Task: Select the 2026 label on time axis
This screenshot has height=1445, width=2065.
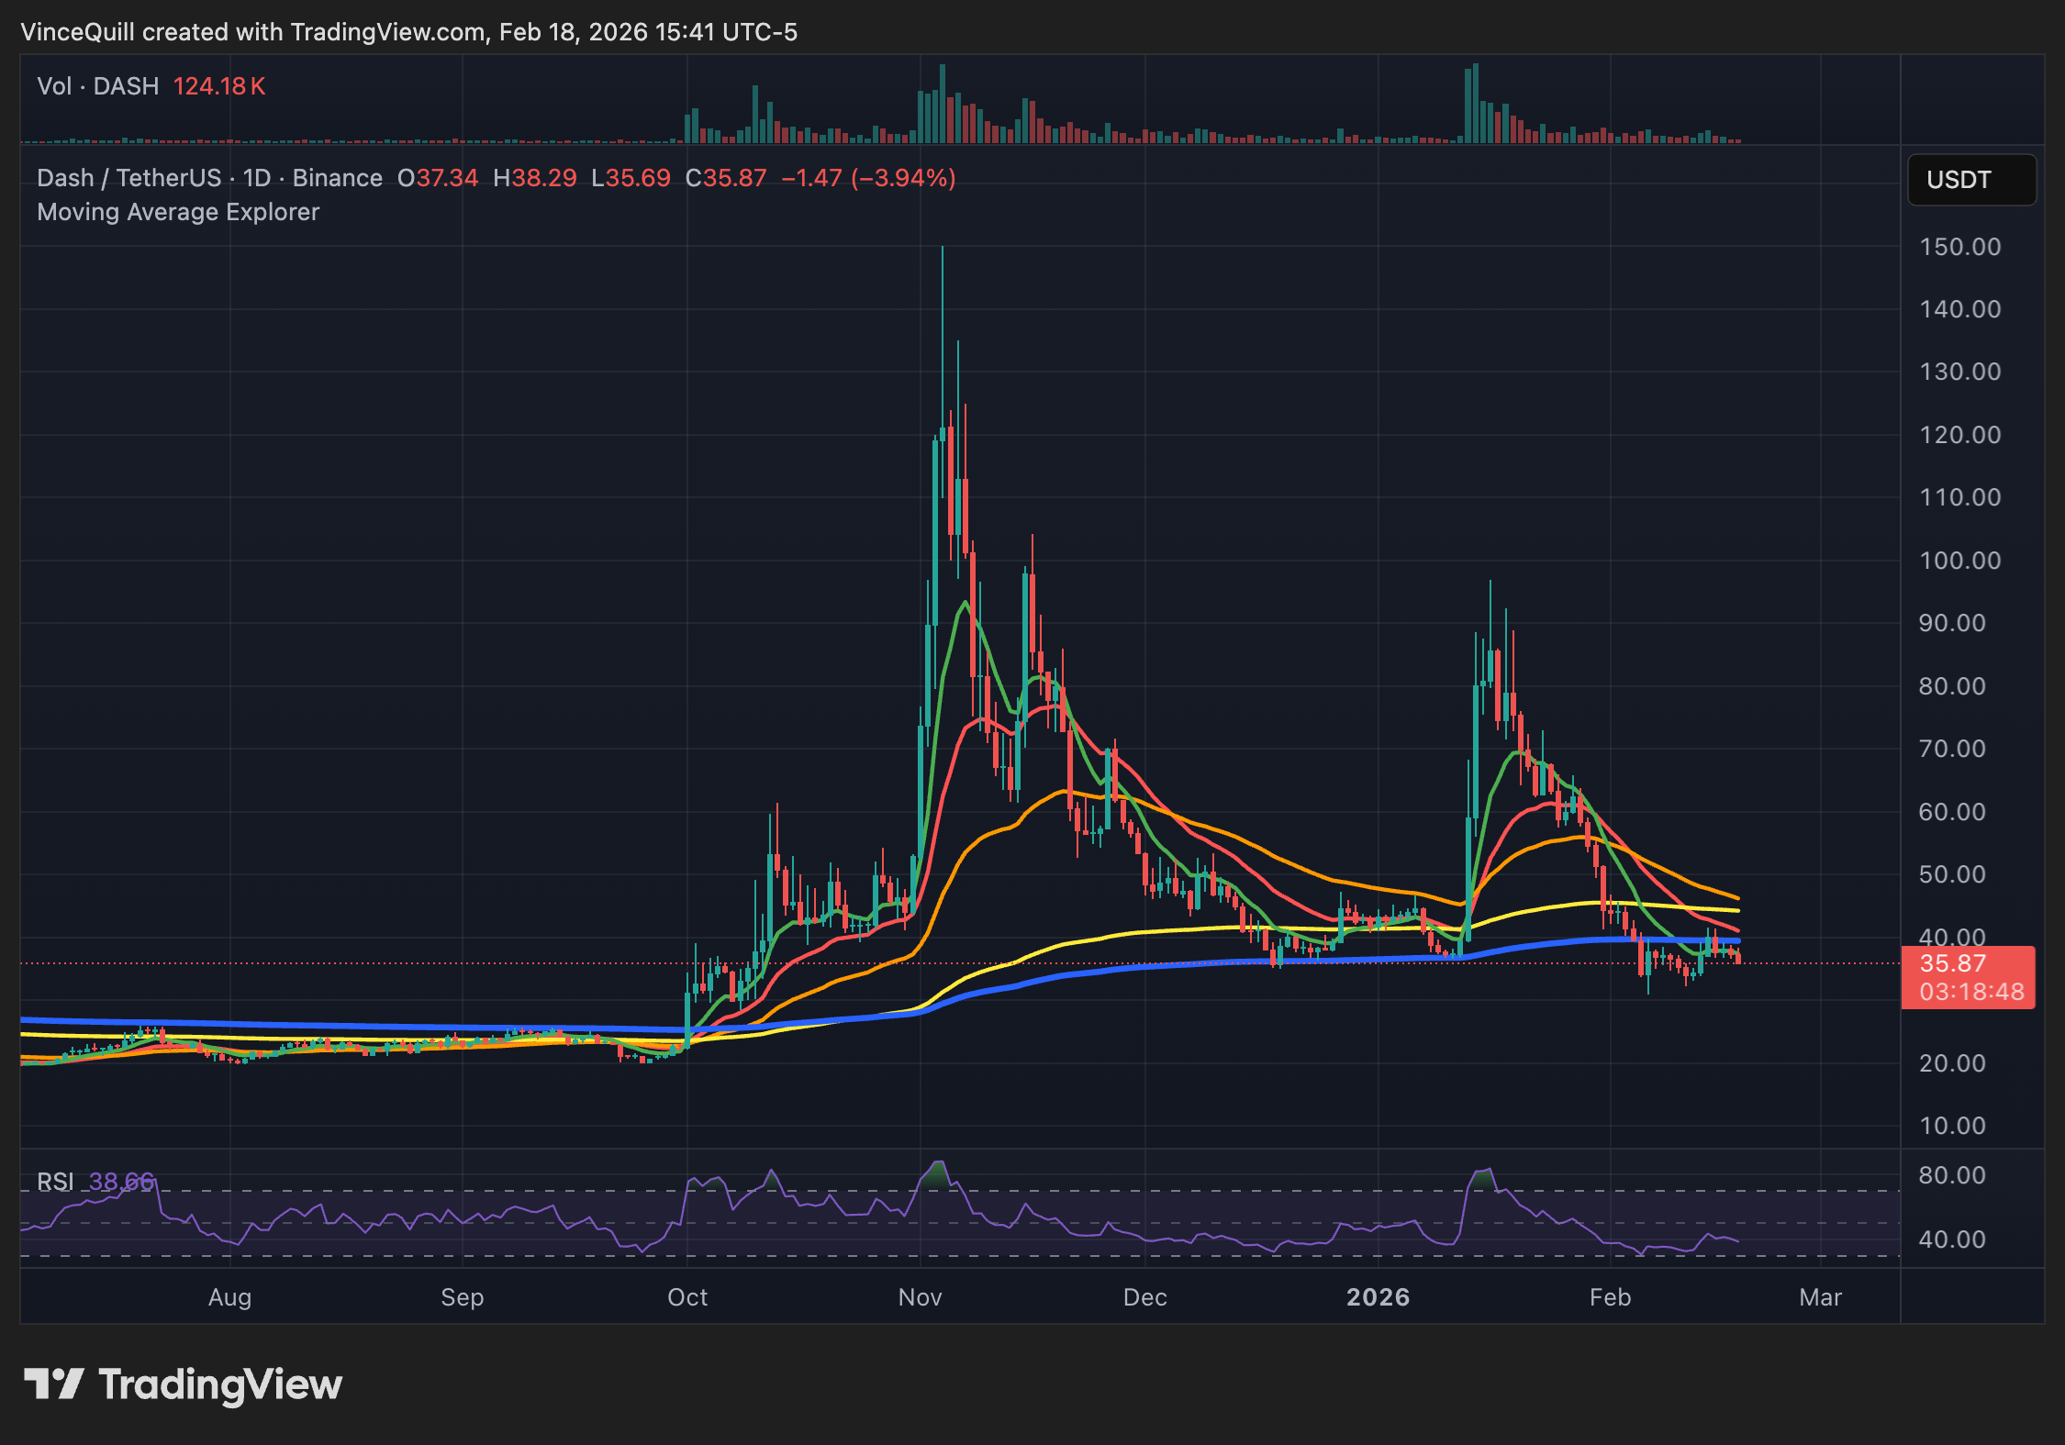Action: 1379,1297
